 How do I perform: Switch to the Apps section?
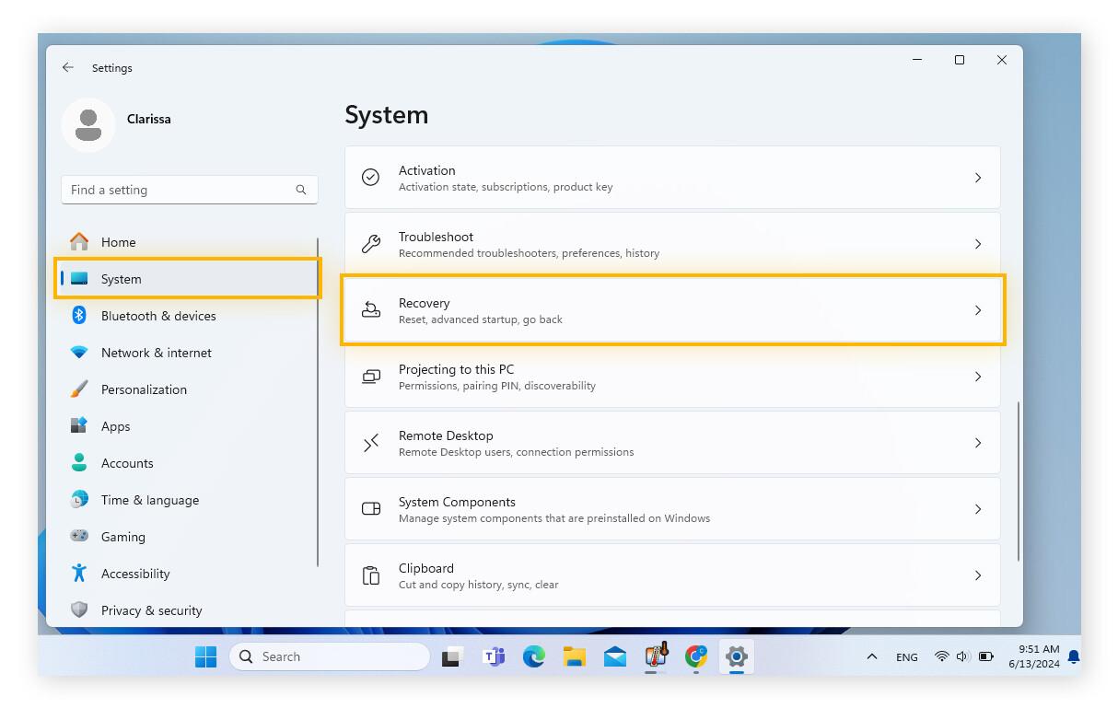pyautogui.click(x=115, y=426)
